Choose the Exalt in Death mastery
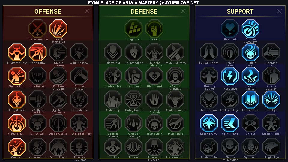 click(x=250, y=52)
